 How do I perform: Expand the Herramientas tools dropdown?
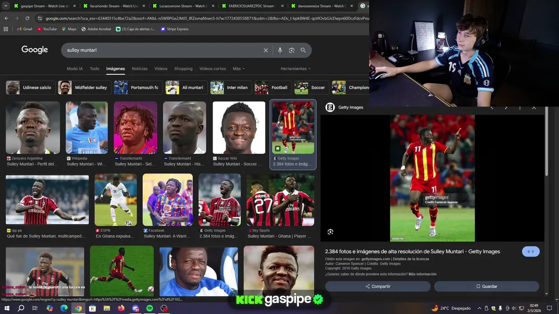[x=296, y=68]
